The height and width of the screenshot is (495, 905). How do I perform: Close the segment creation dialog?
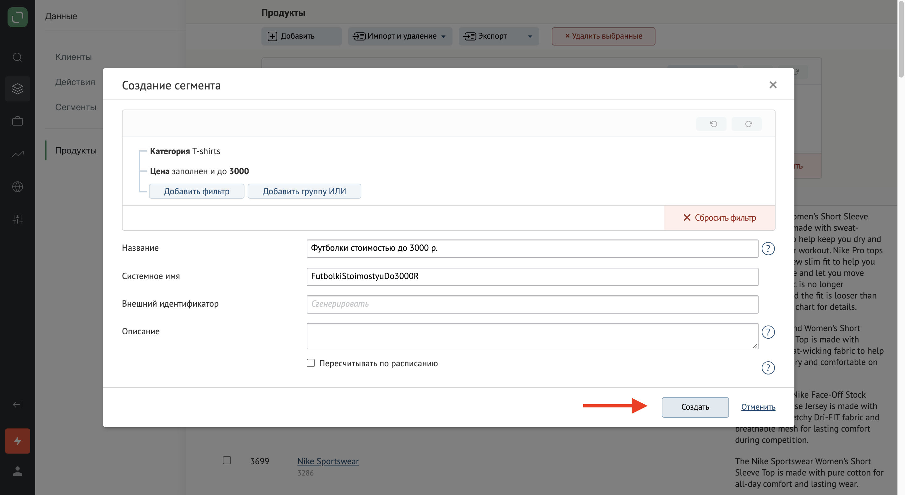coord(773,85)
